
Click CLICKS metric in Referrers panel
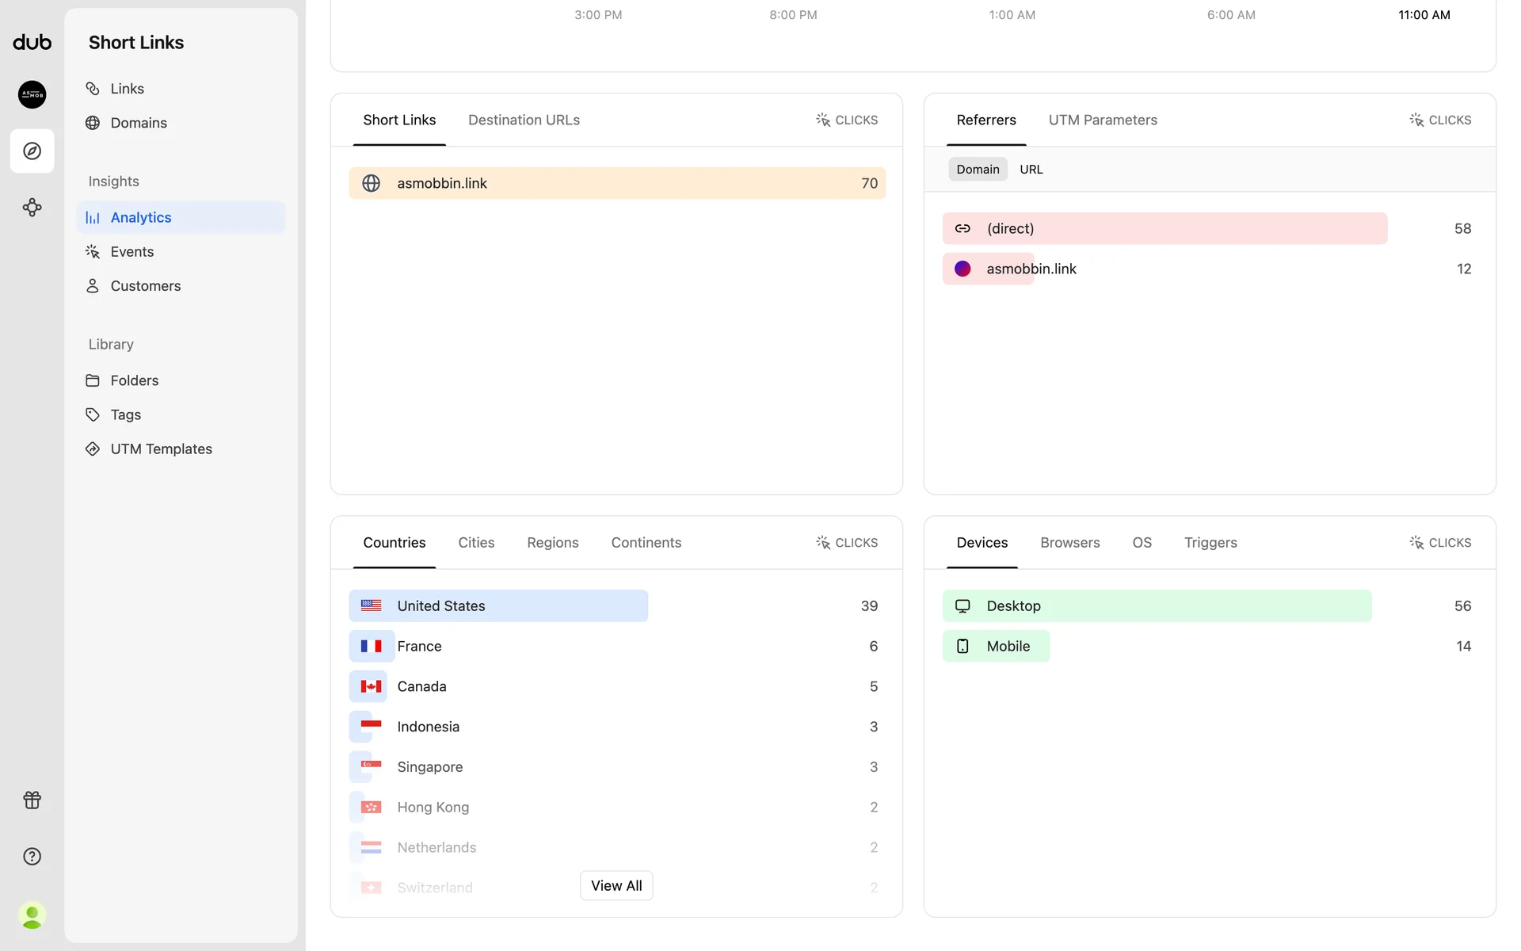click(x=1439, y=120)
